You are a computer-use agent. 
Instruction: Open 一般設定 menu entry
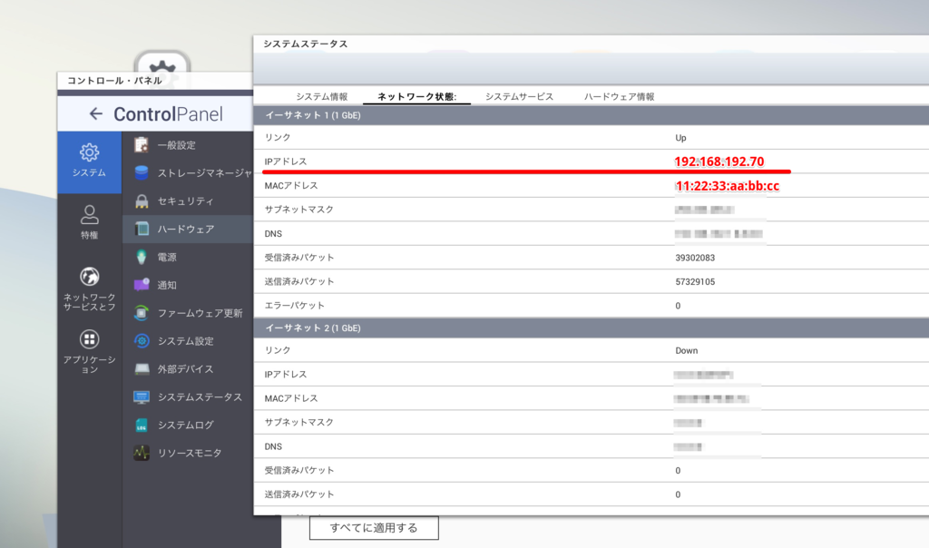[187, 145]
